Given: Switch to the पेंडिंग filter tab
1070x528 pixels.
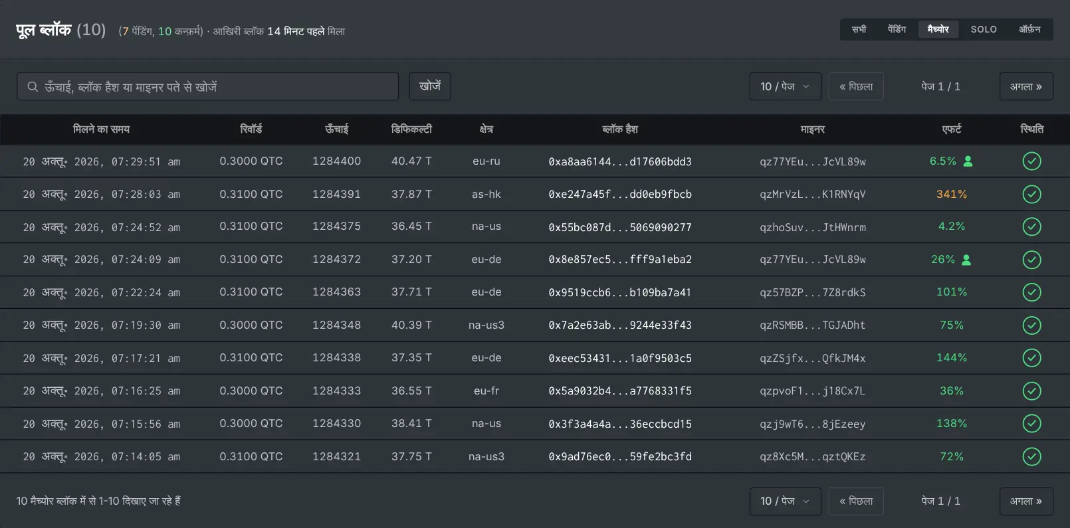Looking at the screenshot, I should (x=897, y=29).
